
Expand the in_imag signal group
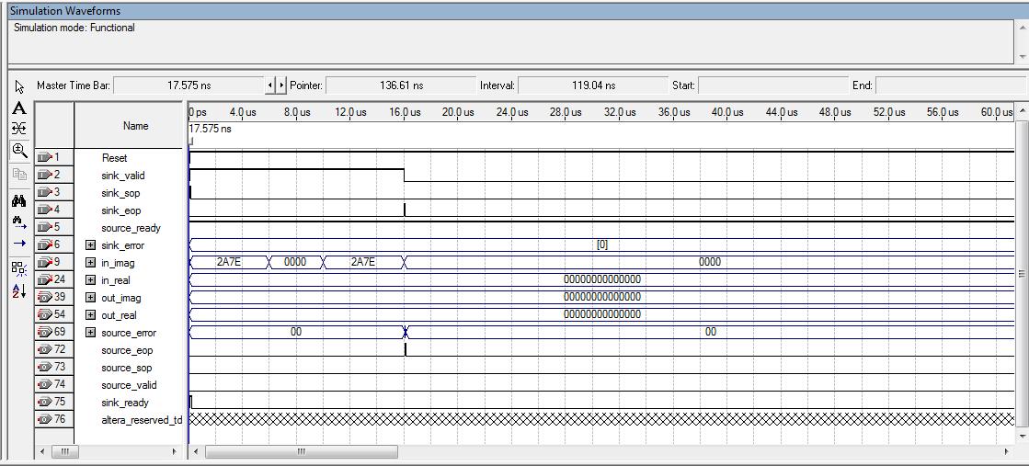[90, 263]
